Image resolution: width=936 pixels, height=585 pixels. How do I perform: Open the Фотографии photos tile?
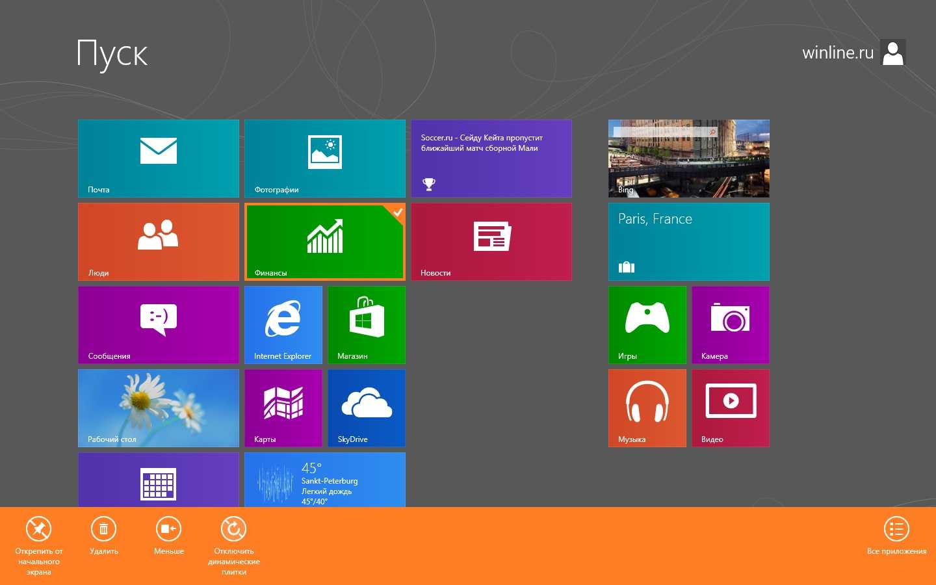click(325, 159)
